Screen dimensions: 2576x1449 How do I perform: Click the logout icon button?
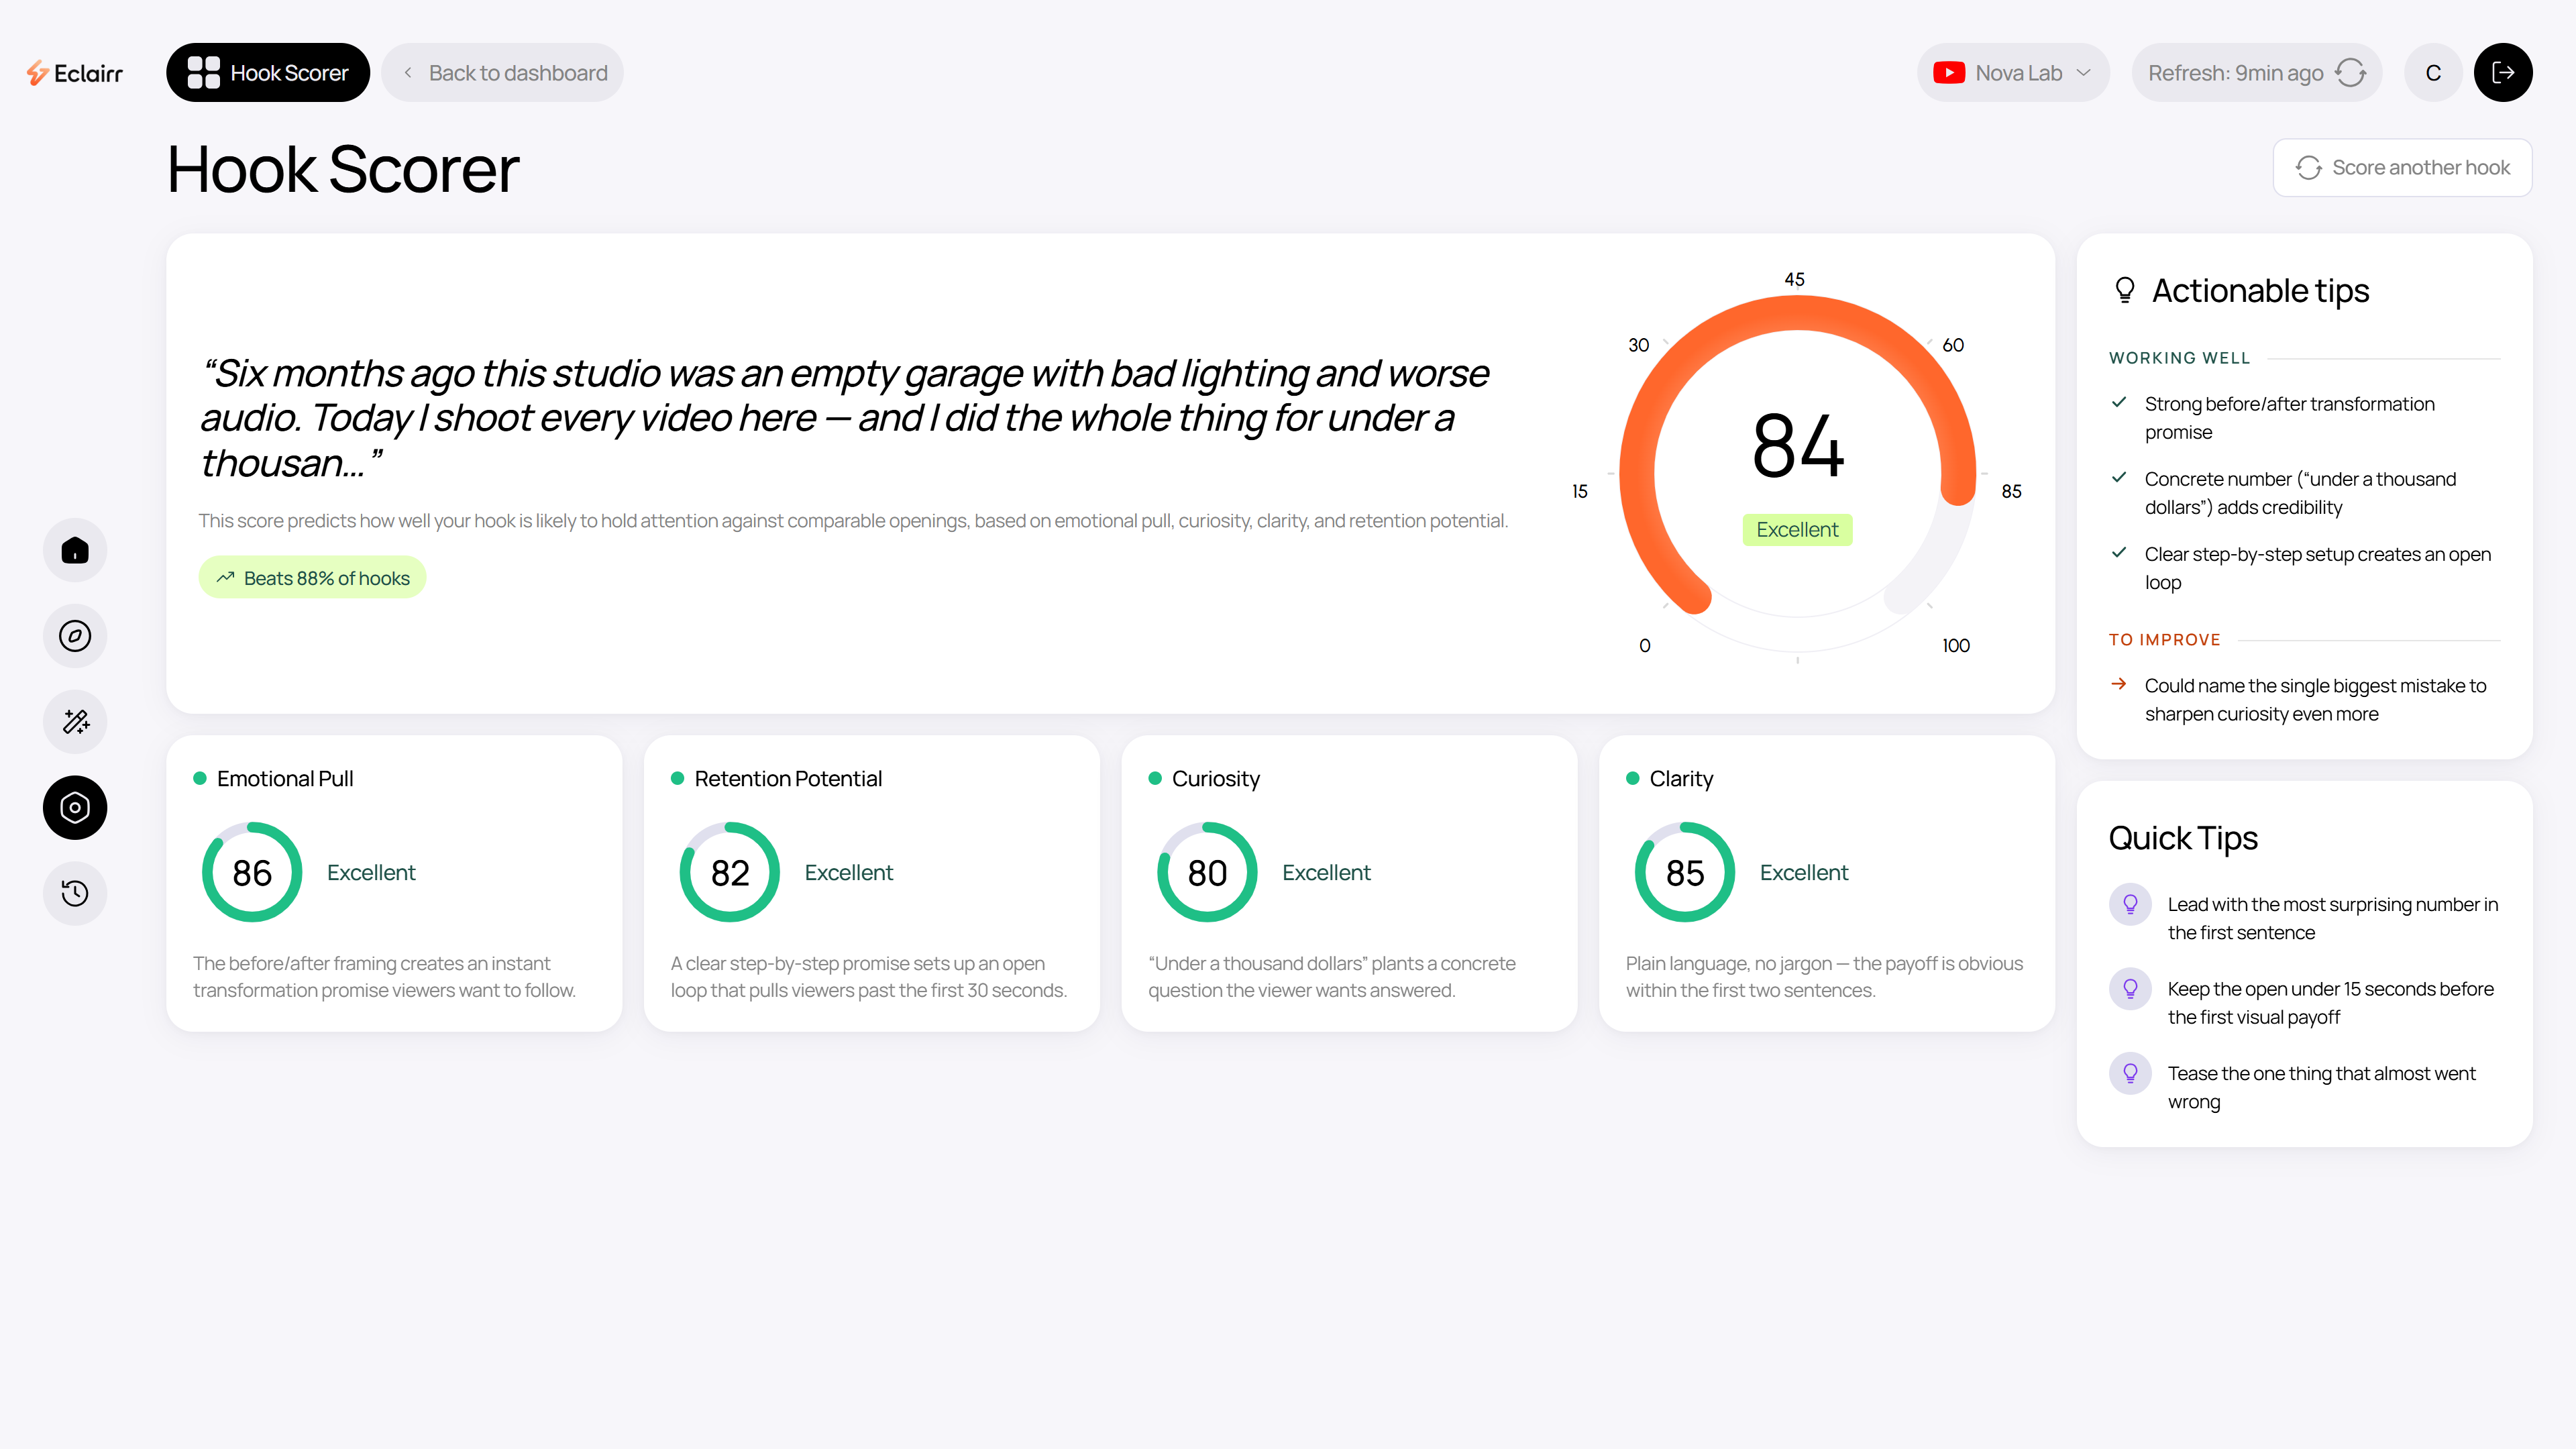pyautogui.click(x=2503, y=72)
